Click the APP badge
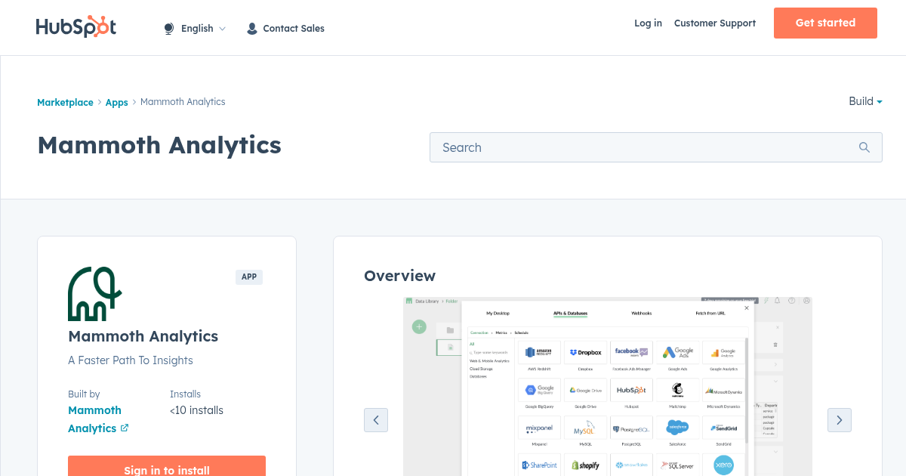This screenshot has height=476, width=906. click(249, 277)
